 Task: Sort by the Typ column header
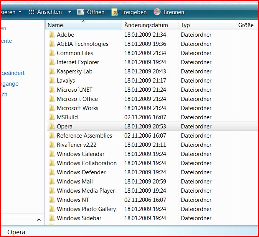pyautogui.click(x=207, y=25)
